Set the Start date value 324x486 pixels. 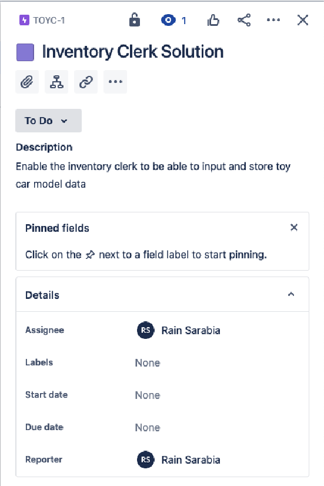pyautogui.click(x=148, y=395)
